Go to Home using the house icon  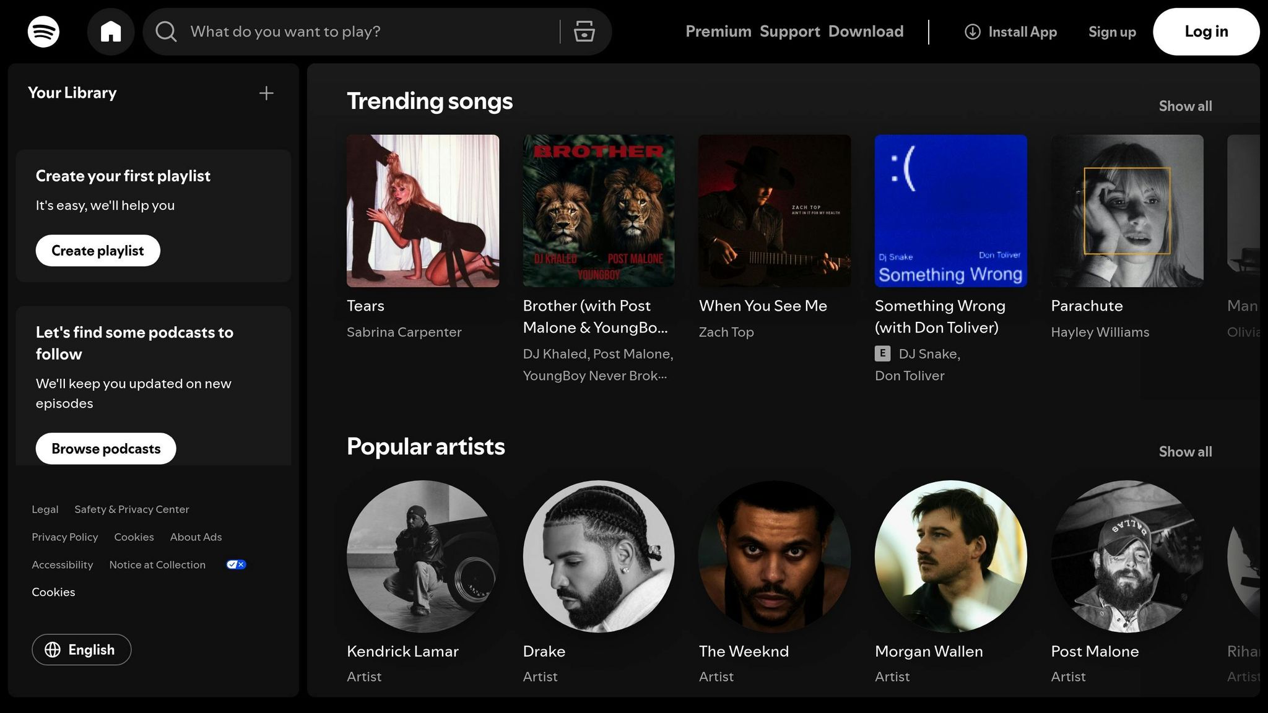tap(111, 31)
